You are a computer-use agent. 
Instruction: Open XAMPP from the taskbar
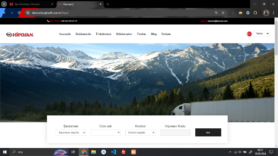coord(134,152)
